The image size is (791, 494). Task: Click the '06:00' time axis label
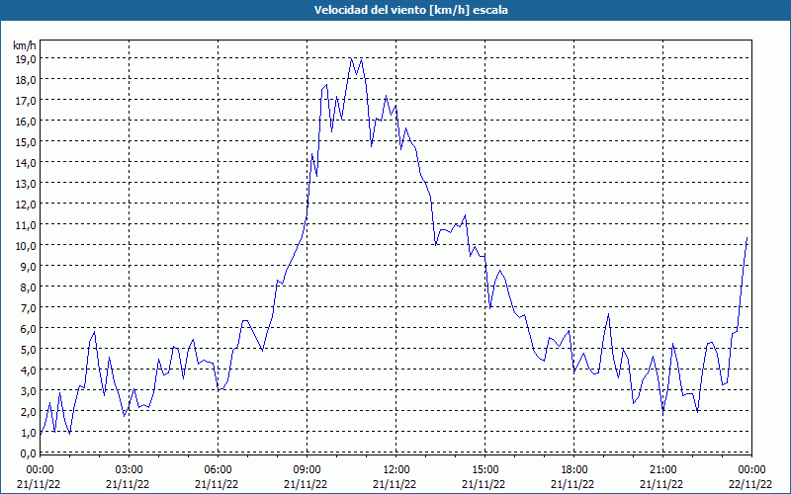(218, 470)
